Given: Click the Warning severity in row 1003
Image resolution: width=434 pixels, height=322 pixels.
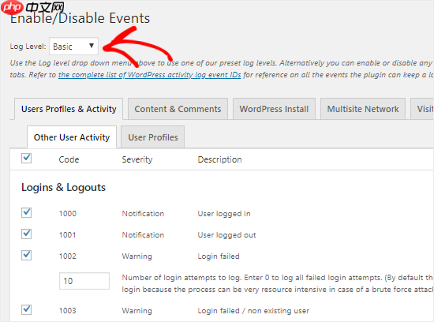Looking at the screenshot, I should coord(137,311).
